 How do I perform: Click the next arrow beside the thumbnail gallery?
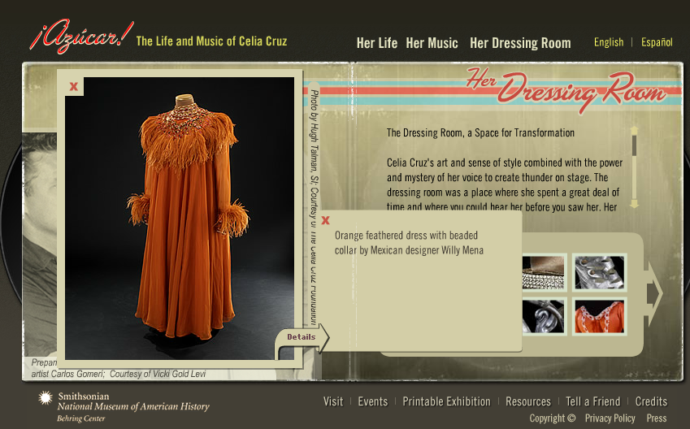(x=653, y=294)
